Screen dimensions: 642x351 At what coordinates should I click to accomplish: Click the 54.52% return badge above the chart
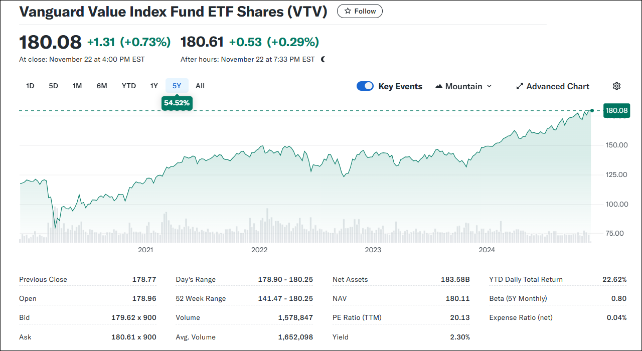click(177, 103)
